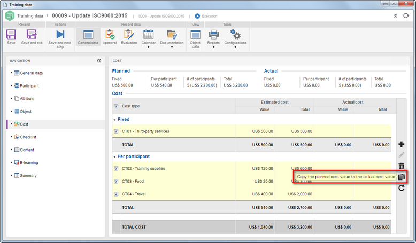
Task: Collapse the header with double chevron up
Action: point(395,16)
